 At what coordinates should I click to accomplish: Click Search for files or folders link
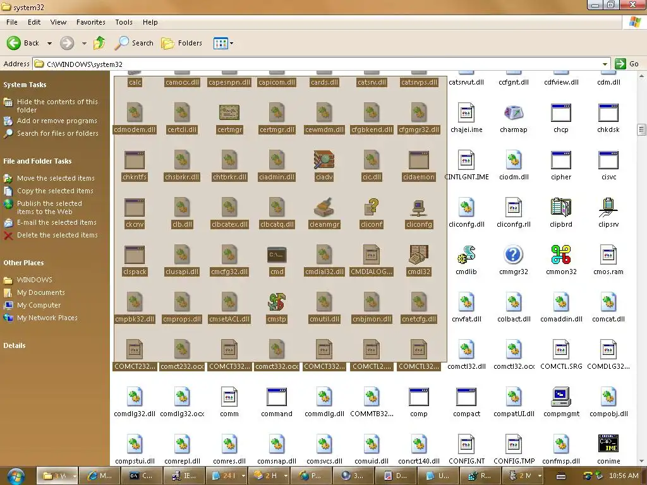click(57, 133)
